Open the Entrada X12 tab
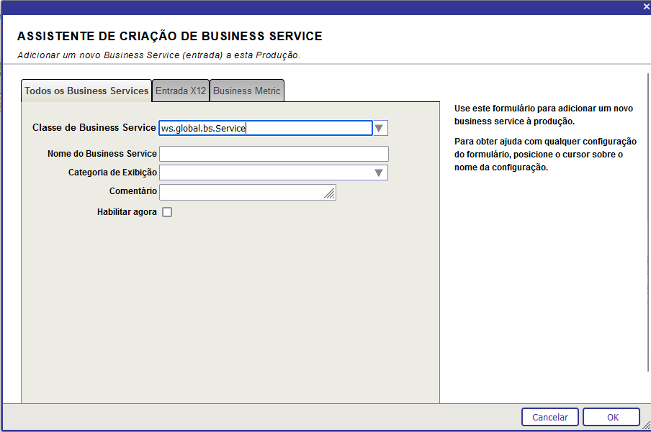This screenshot has width=651, height=432. tap(181, 91)
